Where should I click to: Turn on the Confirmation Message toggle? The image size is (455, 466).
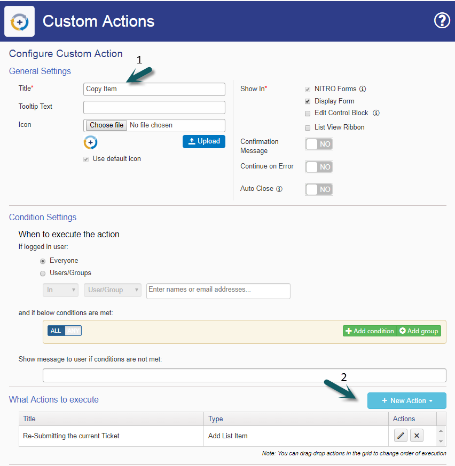pos(319,144)
